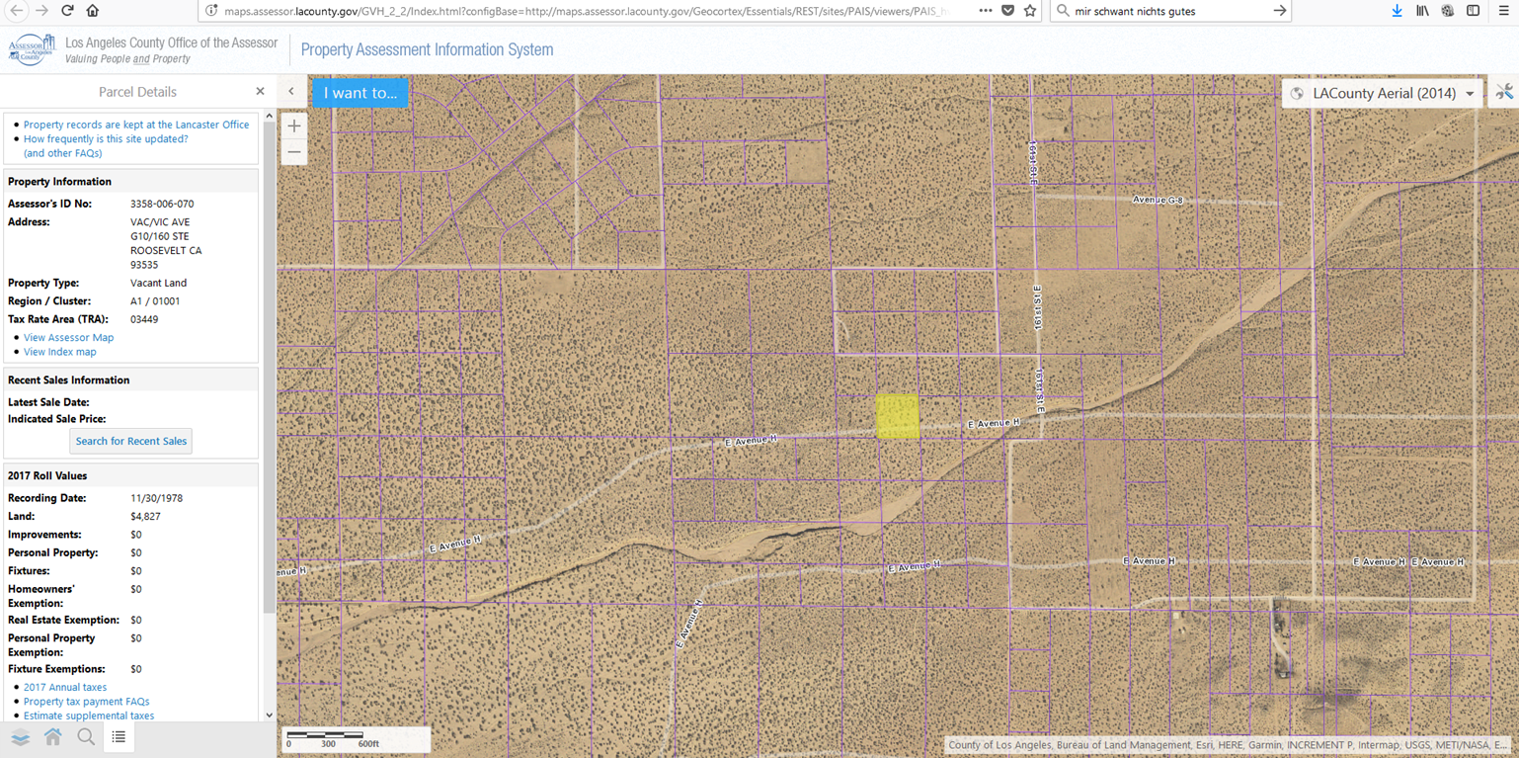The image size is (1519, 758).
Task: Open the map tools wrench icon
Action: pos(1504,93)
